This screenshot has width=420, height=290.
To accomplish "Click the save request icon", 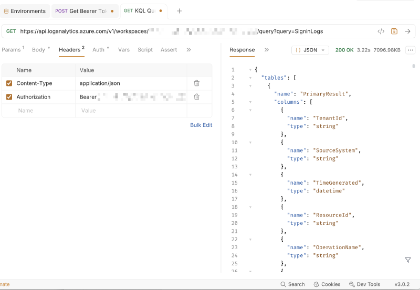I will [x=394, y=31].
